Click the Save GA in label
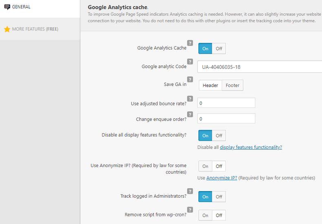This screenshot has width=322, height=224. (175, 84)
